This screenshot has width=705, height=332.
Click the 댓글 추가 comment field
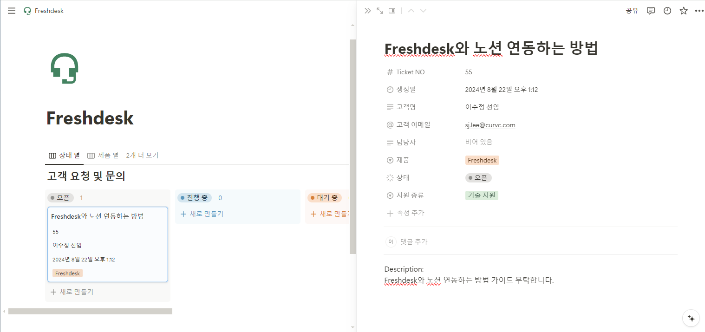coord(413,241)
